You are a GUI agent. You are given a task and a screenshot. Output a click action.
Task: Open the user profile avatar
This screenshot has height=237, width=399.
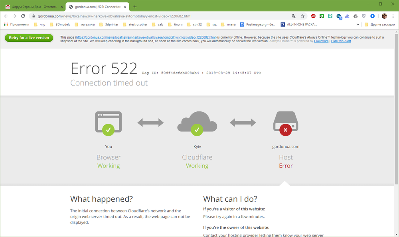click(x=384, y=16)
